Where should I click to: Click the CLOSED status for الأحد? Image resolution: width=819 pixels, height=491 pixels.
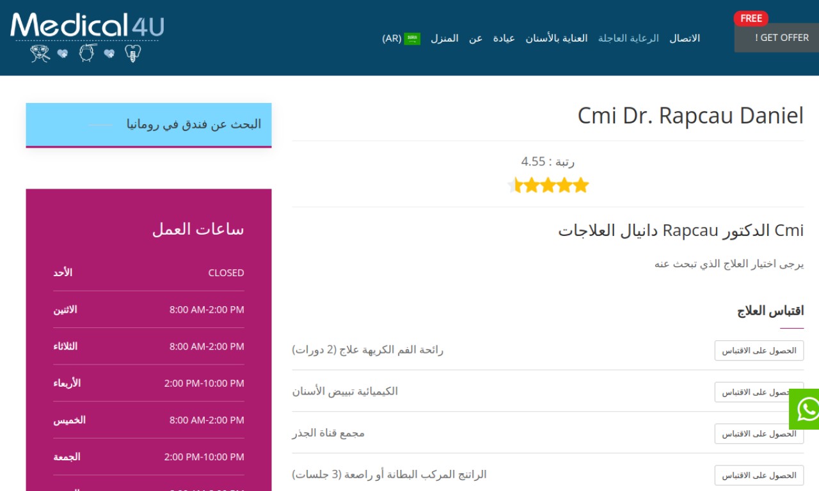coord(226,273)
